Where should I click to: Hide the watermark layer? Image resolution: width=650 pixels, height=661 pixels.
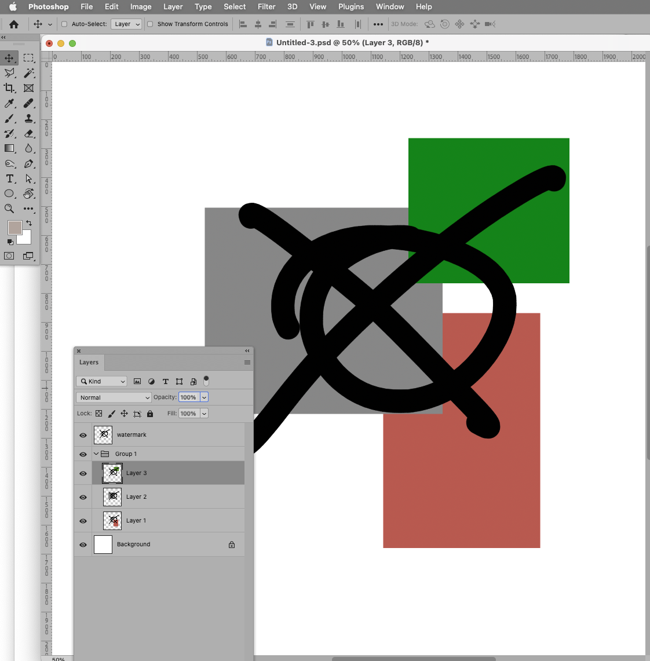click(x=83, y=434)
